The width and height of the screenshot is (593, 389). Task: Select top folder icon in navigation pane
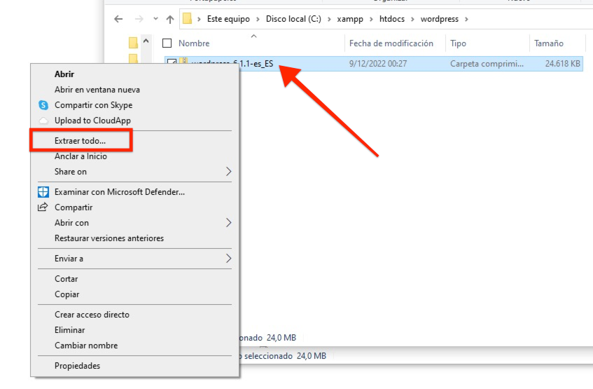(x=133, y=43)
